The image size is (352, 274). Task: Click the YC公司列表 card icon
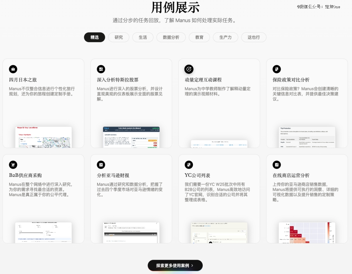pos(189,165)
